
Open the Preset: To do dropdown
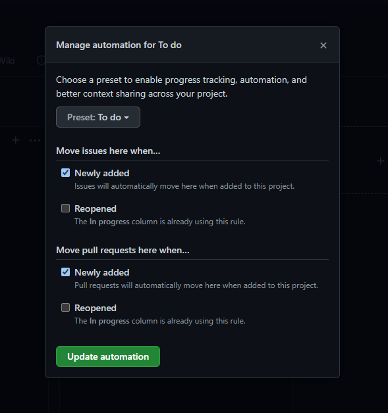98,117
